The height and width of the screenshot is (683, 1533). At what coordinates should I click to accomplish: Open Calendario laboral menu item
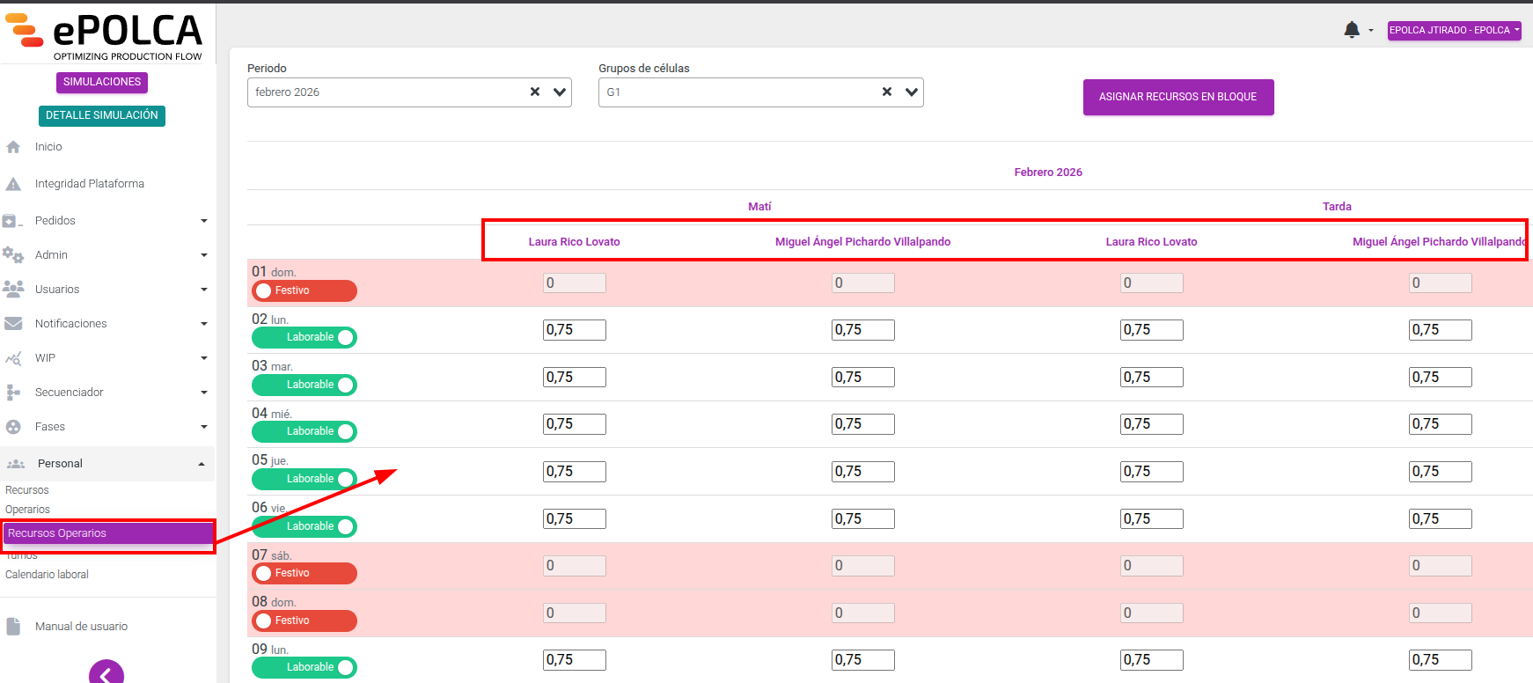(48, 575)
